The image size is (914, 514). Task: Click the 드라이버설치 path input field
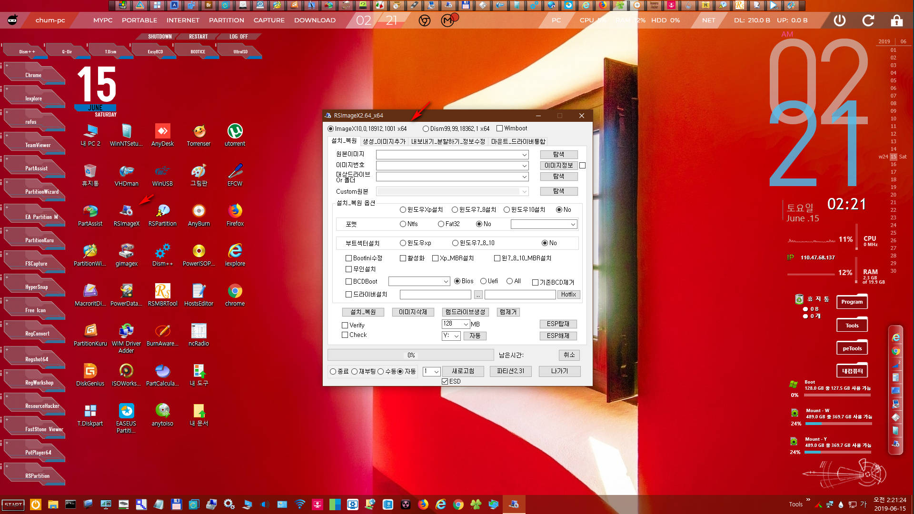tap(435, 295)
